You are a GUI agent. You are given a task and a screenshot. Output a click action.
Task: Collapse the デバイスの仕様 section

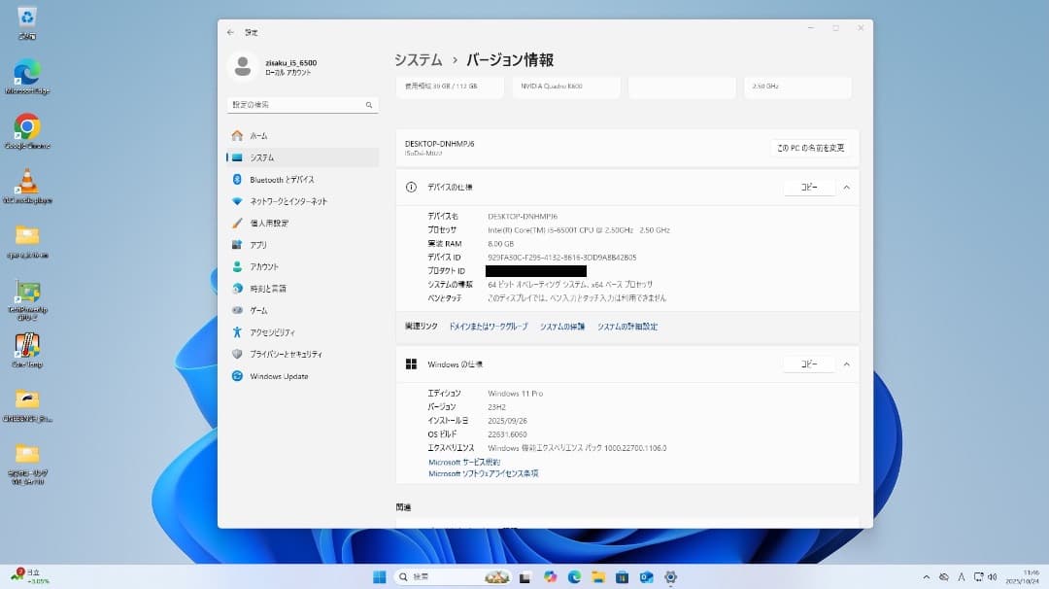pos(847,187)
